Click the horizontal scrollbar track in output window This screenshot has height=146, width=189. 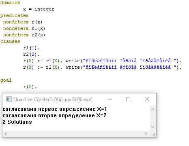pyautogui.click(x=76, y=134)
